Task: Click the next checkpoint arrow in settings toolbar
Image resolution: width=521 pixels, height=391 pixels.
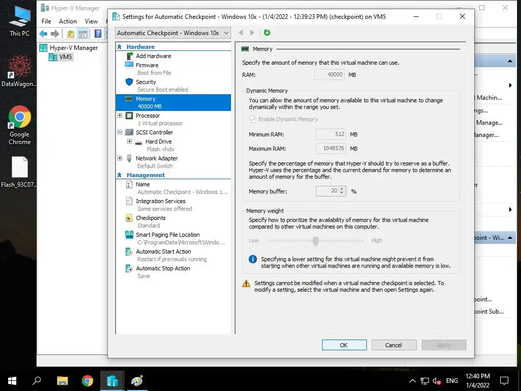Action: [x=252, y=33]
